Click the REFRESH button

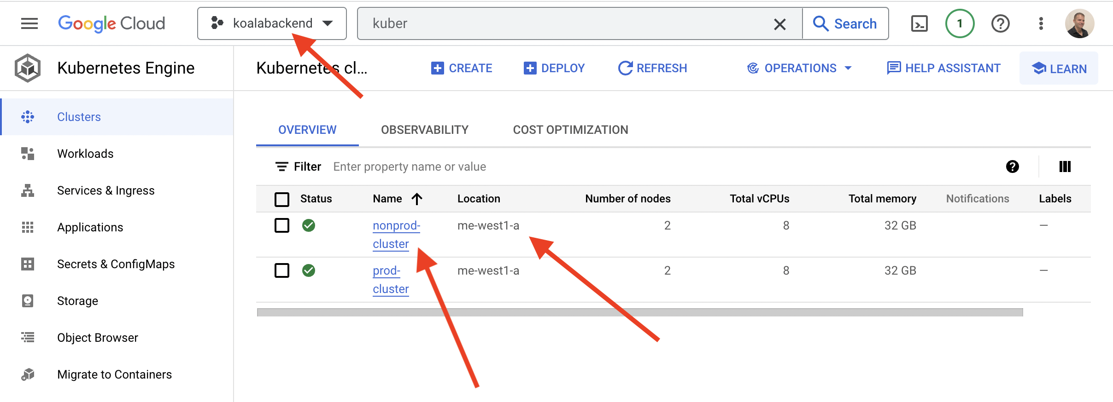[652, 68]
